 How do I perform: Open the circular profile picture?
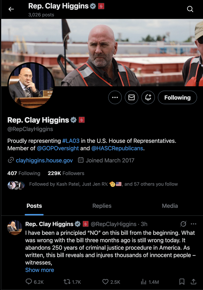pos(31,85)
